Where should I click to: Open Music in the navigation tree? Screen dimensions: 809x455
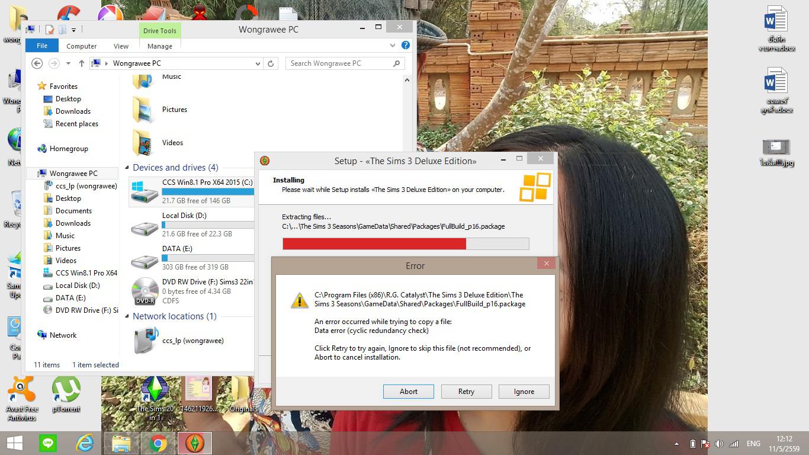[65, 236]
